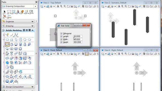Toggle the Length checkbox in Slab Solid

(x=61, y=36)
